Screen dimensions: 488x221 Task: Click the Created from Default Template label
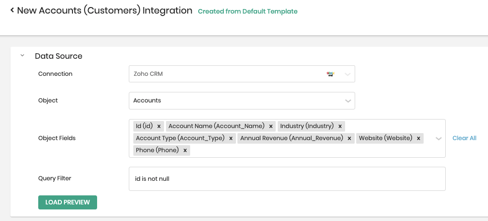coord(248,11)
